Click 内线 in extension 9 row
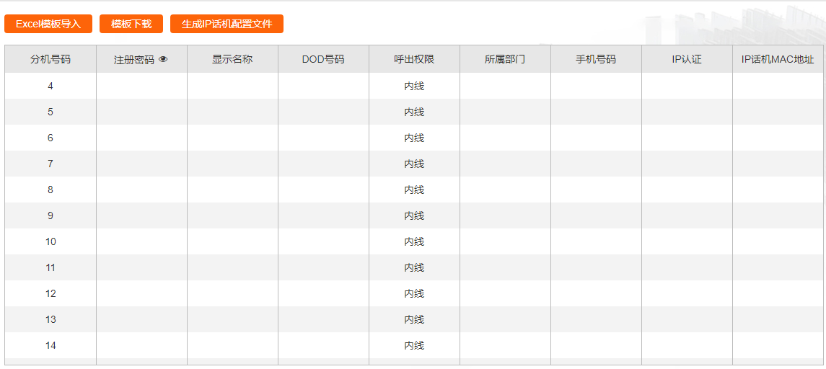This screenshot has width=826, height=369. coord(414,215)
